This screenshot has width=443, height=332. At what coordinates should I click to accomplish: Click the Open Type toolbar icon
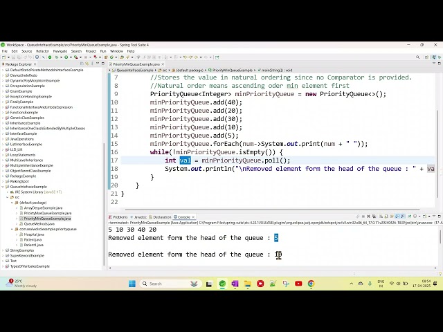coord(122,57)
